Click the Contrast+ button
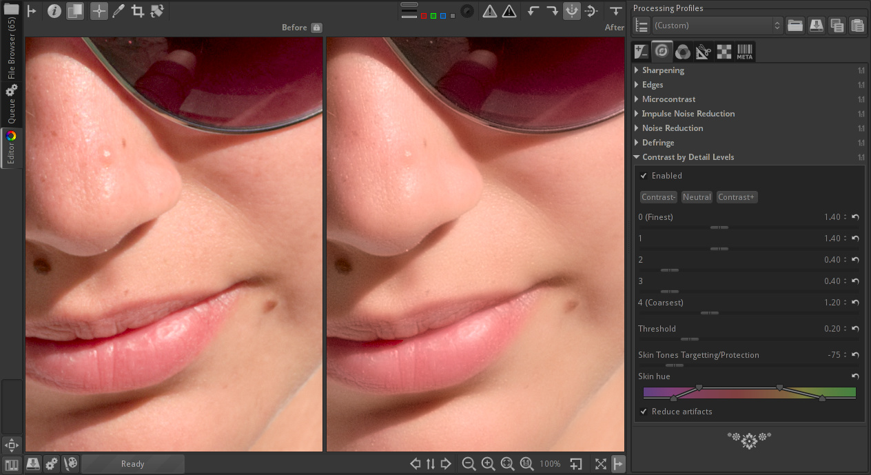Screen dimensions: 871x475 737,197
